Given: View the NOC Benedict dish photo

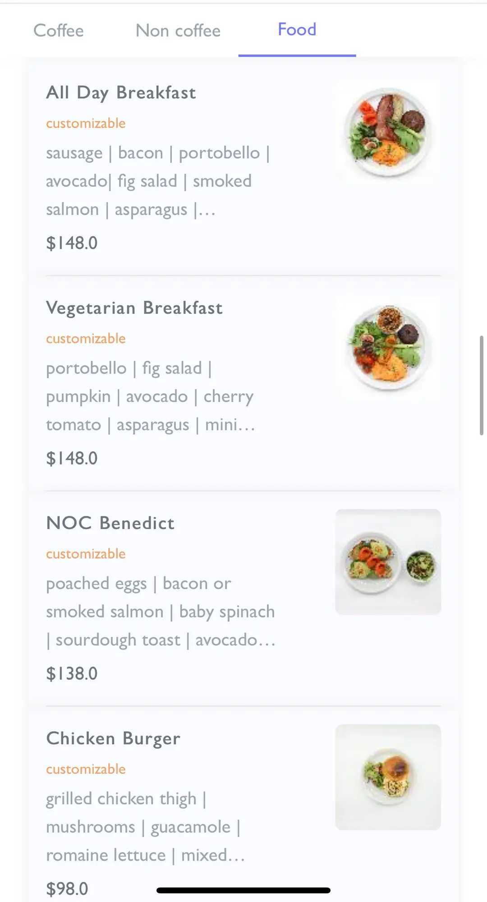Looking at the screenshot, I should [388, 562].
